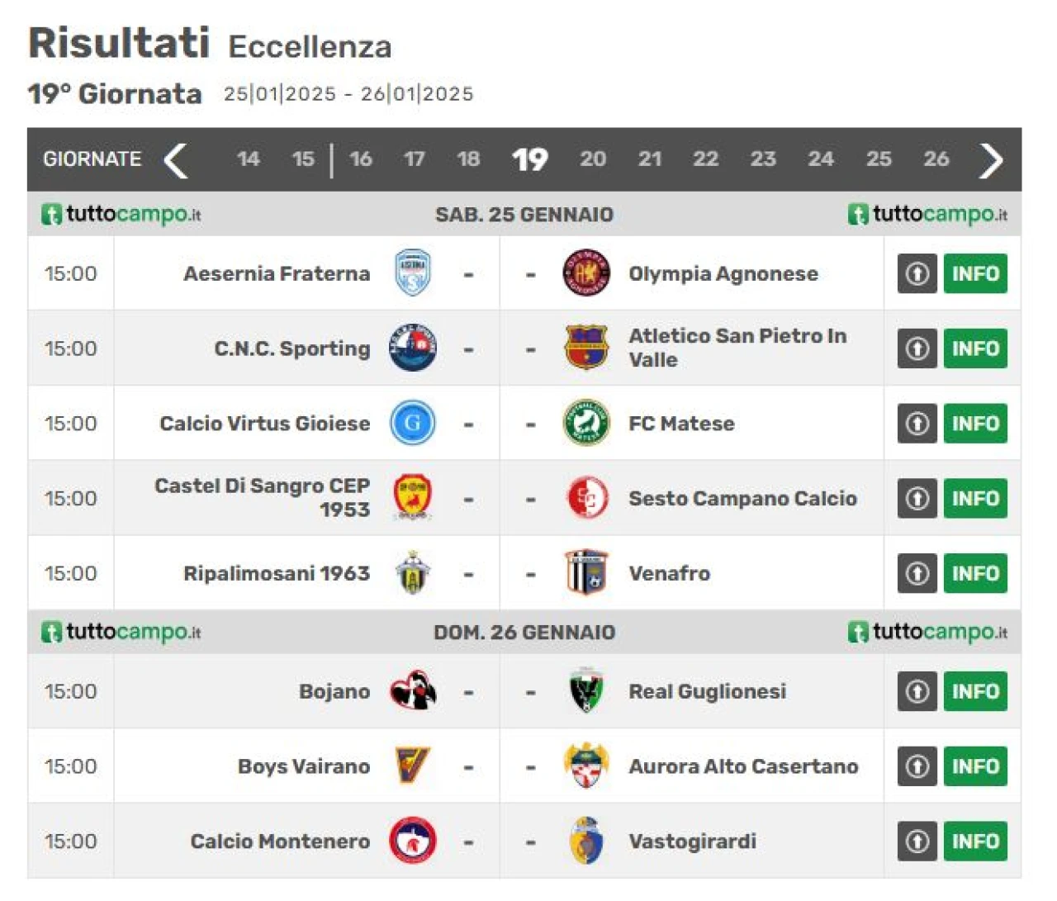Select giornata 20 in the navigation bar
The width and height of the screenshot is (1057, 901).
[x=593, y=159]
